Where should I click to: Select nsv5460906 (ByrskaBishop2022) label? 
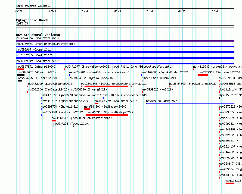[x=109, y=112]
